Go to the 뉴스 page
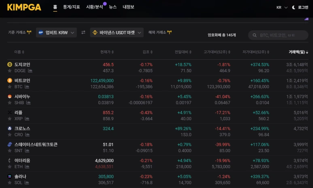313x188 pixels. [x=113, y=7]
